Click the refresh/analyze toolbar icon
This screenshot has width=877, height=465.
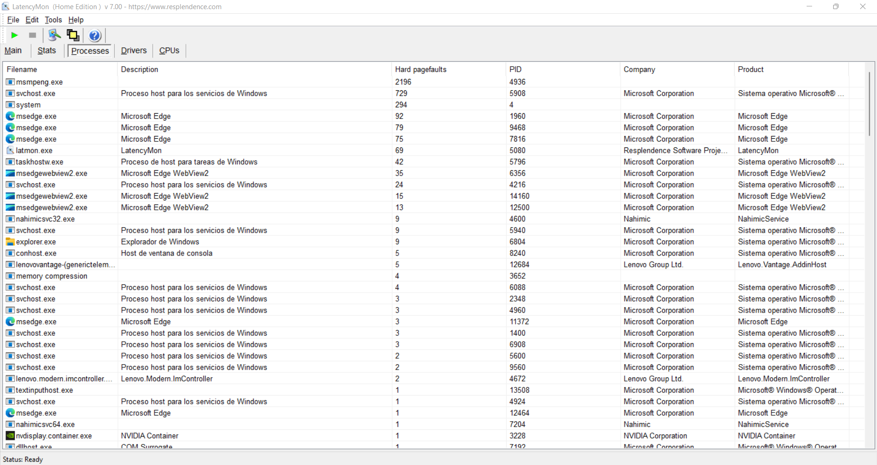55,35
